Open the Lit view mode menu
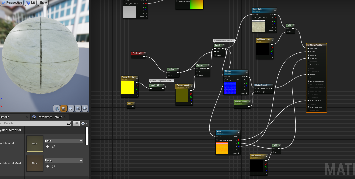Image resolution: width=355 pixels, height=179 pixels. pos(31,3)
